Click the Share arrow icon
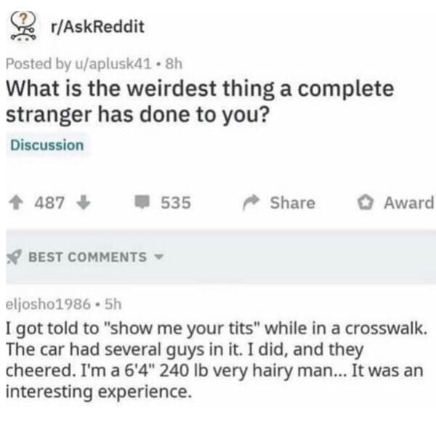 pos(252,203)
